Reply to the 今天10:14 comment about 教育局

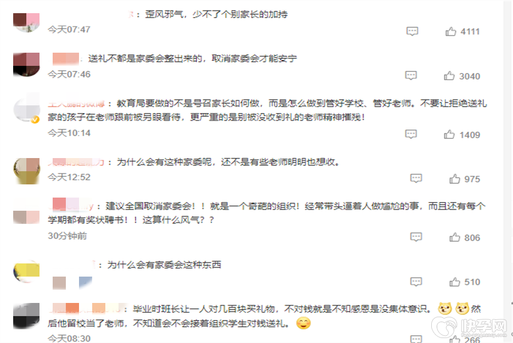tap(411, 134)
